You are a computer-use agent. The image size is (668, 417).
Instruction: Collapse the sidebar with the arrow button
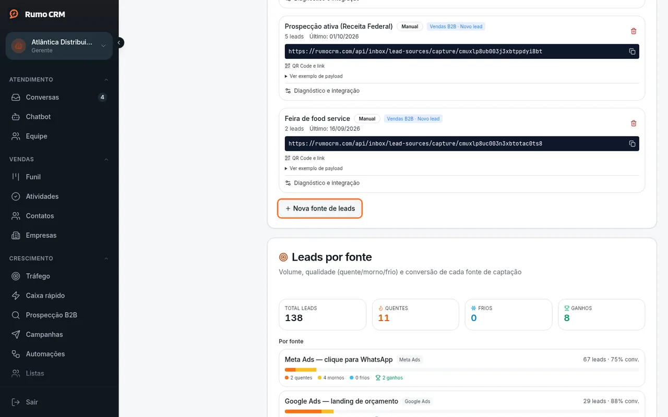pyautogui.click(x=119, y=42)
